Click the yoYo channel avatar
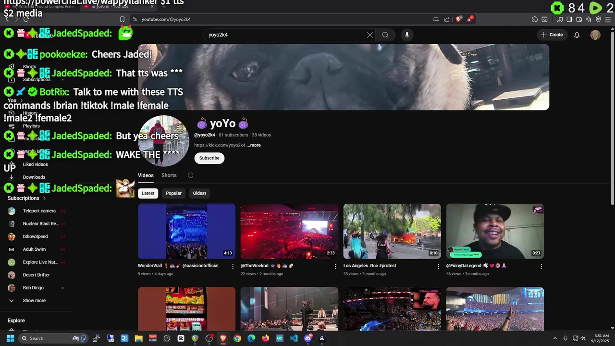Viewport: 615px width, 346px height. (x=163, y=141)
